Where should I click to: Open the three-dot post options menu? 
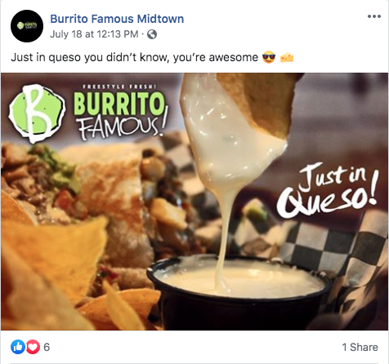tap(374, 16)
